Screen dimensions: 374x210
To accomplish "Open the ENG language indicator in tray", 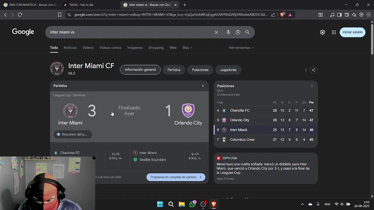I will pos(327,204).
